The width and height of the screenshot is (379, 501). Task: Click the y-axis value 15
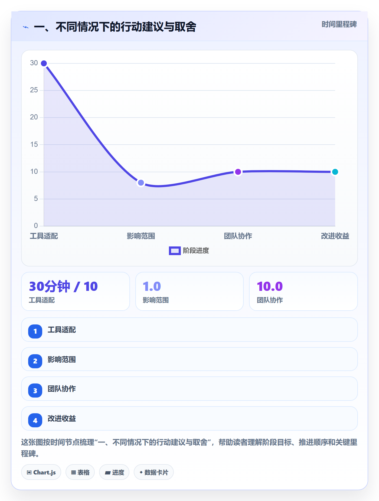click(34, 144)
